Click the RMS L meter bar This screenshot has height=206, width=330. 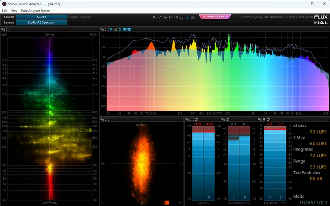pyautogui.click(x=198, y=163)
